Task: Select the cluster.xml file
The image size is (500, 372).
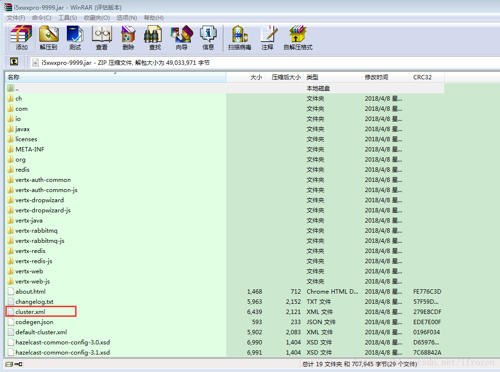Action: (x=27, y=312)
